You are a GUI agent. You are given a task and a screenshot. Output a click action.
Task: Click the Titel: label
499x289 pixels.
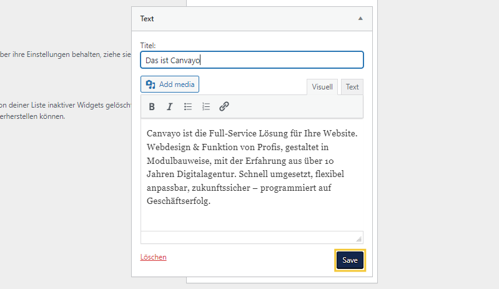click(148, 46)
